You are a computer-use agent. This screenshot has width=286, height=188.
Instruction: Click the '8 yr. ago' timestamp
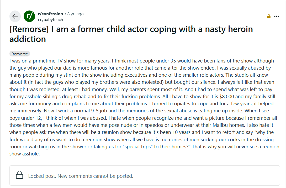point(75,14)
